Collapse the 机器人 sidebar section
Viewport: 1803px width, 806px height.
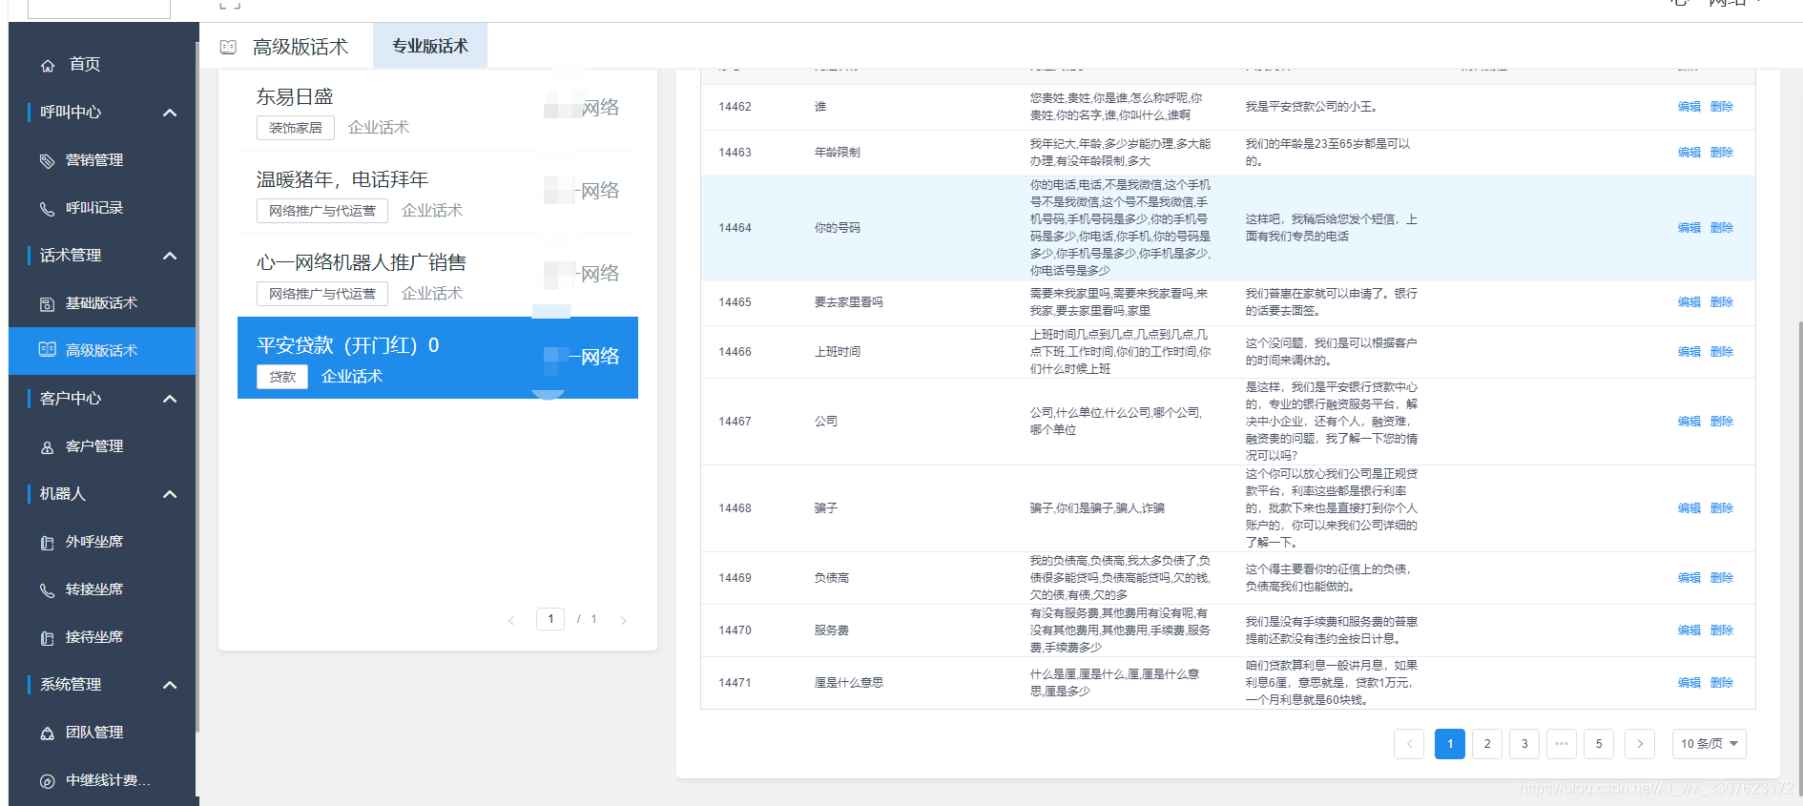[x=170, y=494]
